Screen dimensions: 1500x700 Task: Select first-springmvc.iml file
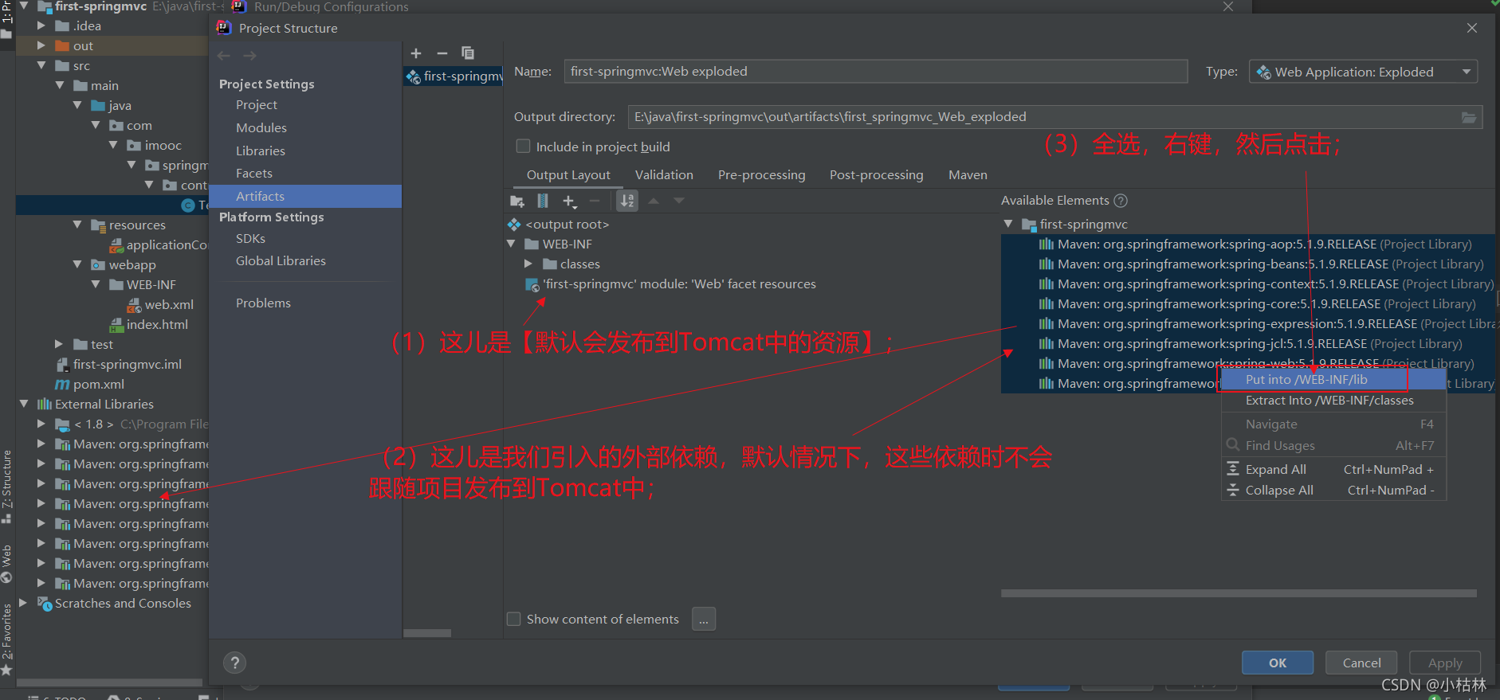[x=120, y=365]
